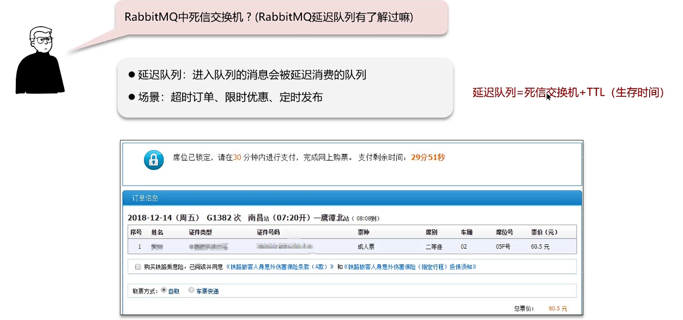Image resolution: width=683 pixels, height=320 pixels.
Task: Click the blue padlock seat-locked icon
Action: pos(154,160)
